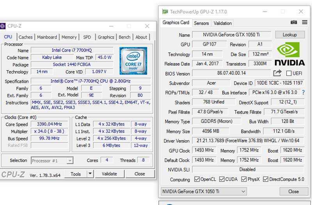Click the Bus Speed value 99.78 MHz
This screenshot has width=312, height=205.
(50, 138)
